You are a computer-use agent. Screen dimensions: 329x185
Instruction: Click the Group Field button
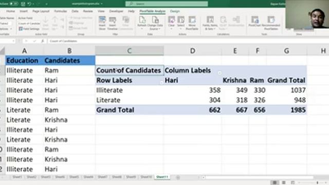point(78,28)
